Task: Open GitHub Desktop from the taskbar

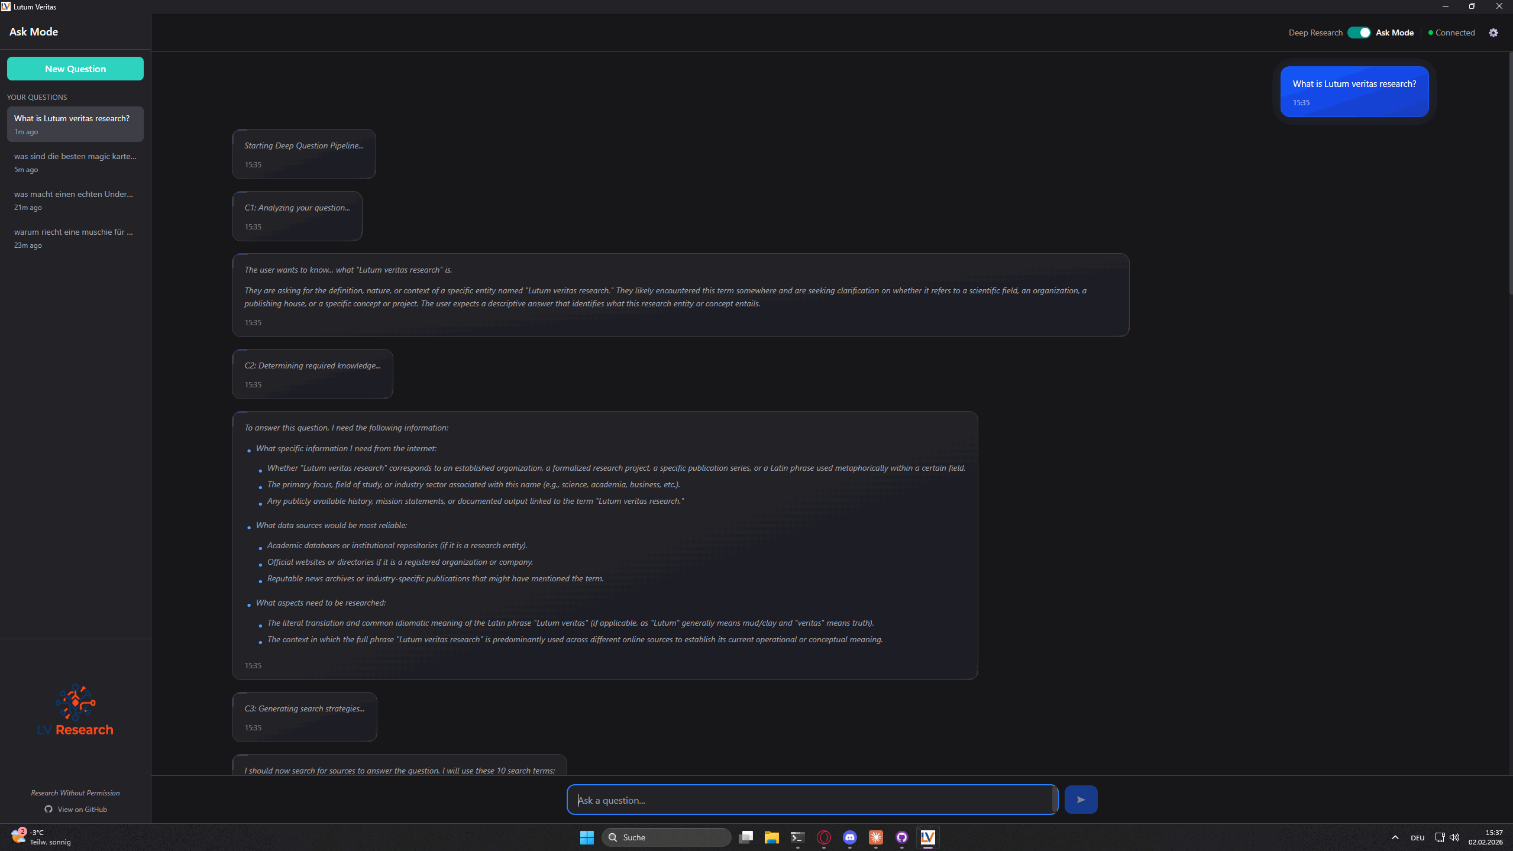Action: pyautogui.click(x=901, y=837)
